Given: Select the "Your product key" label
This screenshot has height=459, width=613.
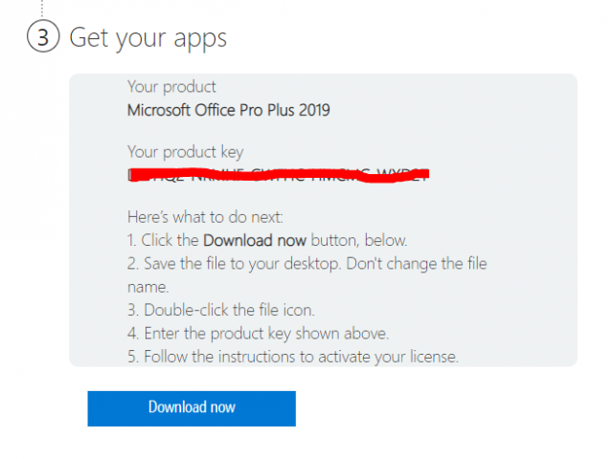Looking at the screenshot, I should click(x=185, y=152).
